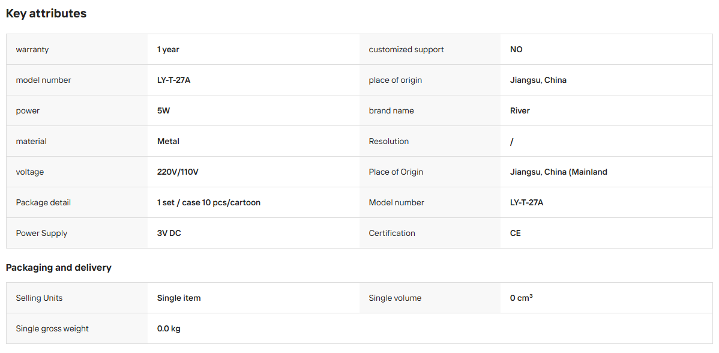This screenshot has height=353, width=719.
Task: Select the Certification value CE
Action: point(516,234)
